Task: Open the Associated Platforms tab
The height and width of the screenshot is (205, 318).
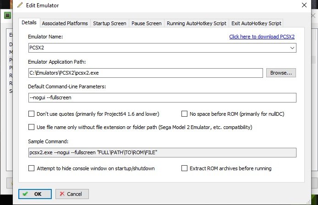Action: [x=65, y=23]
